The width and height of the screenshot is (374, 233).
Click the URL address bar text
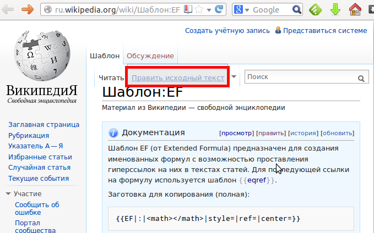coord(117,10)
